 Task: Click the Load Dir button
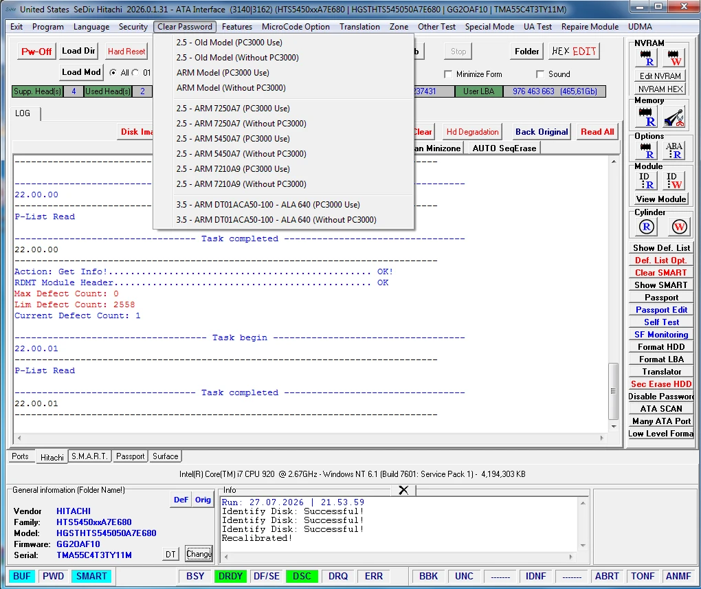coord(78,51)
